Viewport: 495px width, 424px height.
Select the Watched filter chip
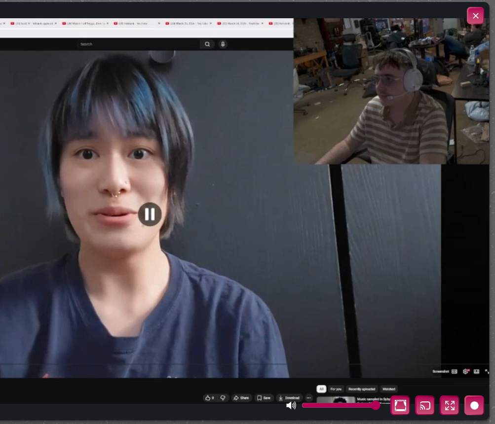388,389
